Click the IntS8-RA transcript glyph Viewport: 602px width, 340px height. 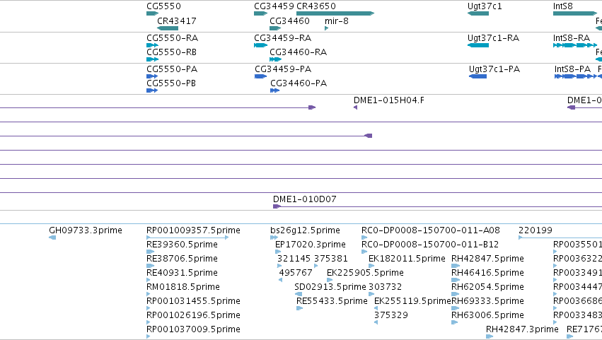575,46
